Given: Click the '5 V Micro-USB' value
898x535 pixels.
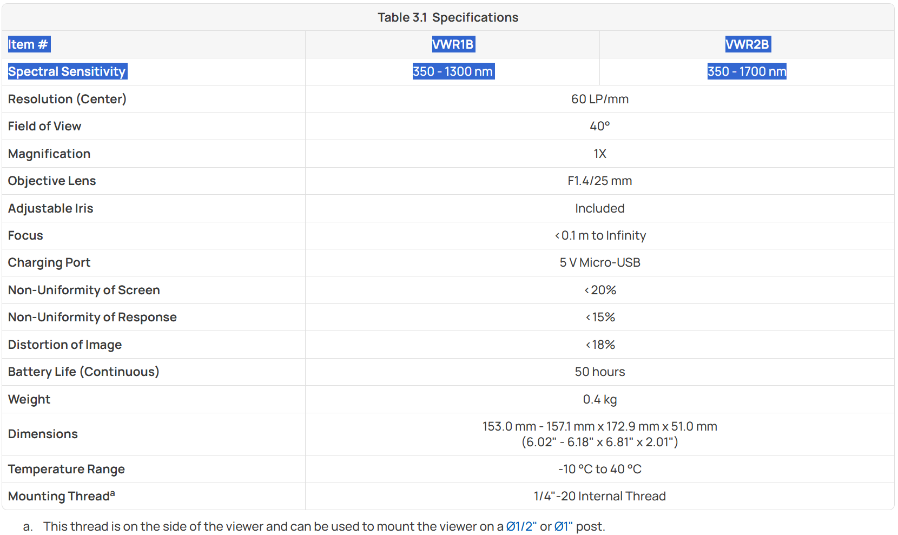Looking at the screenshot, I should point(600,262).
